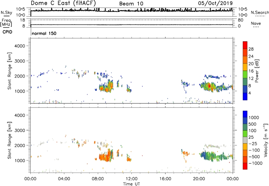Viewport: 269px width, 186px height.
Task: Click the "-25" value on the velocity colorbar
Action: click(x=253, y=144)
